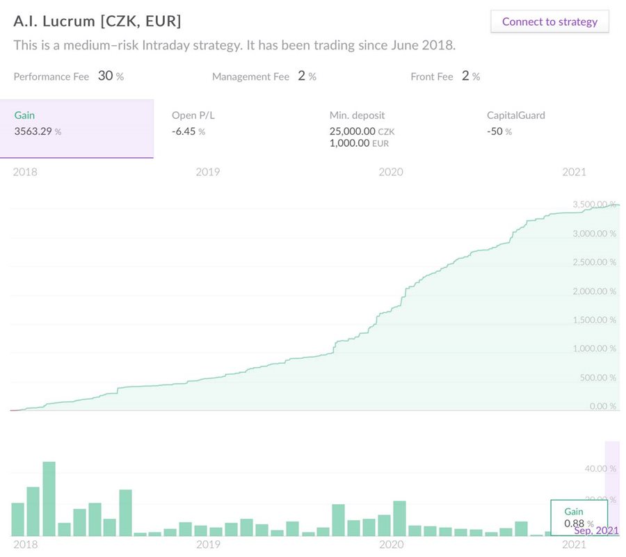Screen dimensions: 626x557
Task: Click the -50 % CapitalGuard value
Action: click(x=499, y=131)
